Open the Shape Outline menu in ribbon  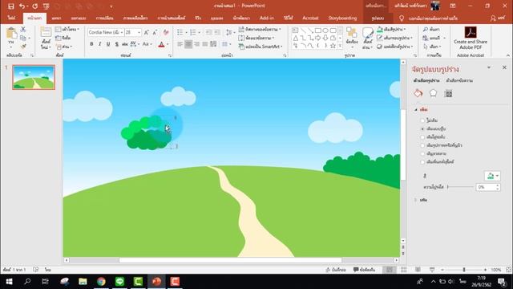(394, 38)
